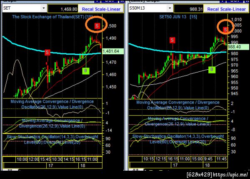Click green B buy marker on SET50 chart
The width and height of the screenshot is (250, 179).
point(212,69)
